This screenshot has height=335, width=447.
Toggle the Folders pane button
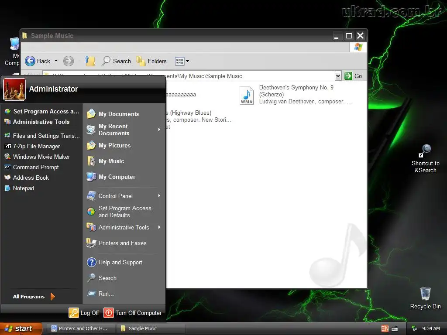coord(151,61)
